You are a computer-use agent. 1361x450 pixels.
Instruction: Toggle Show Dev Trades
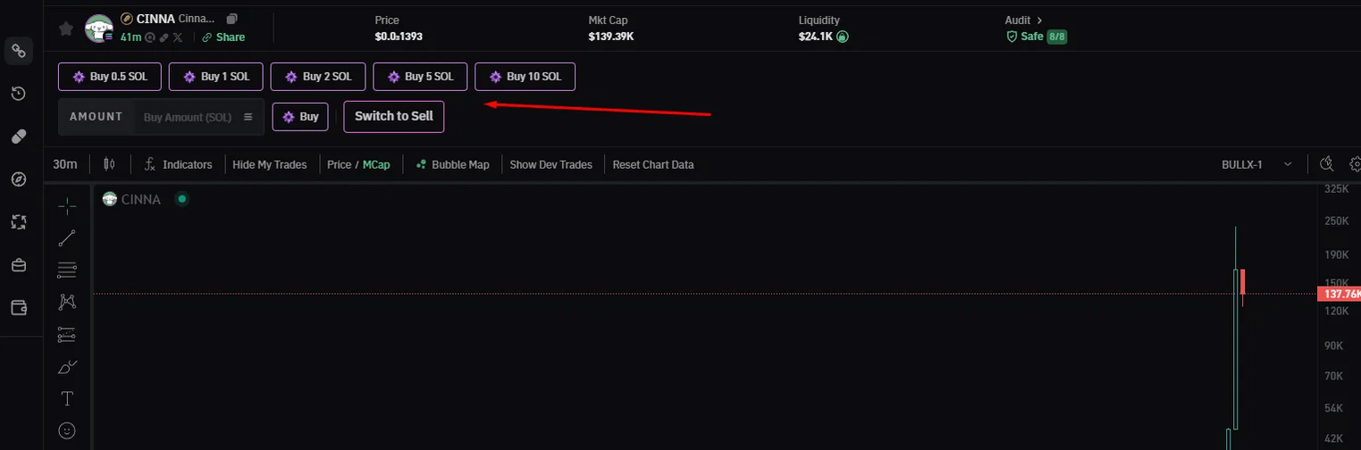click(x=550, y=164)
